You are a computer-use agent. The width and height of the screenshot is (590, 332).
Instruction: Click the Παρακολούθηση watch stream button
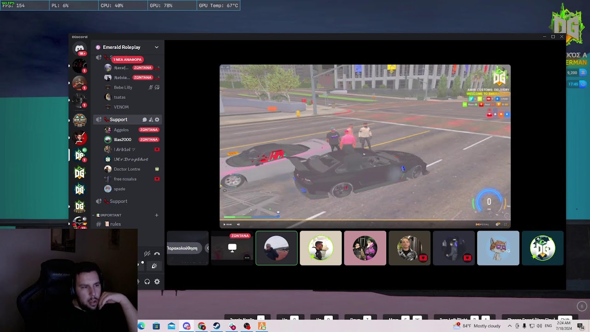pyautogui.click(x=182, y=248)
